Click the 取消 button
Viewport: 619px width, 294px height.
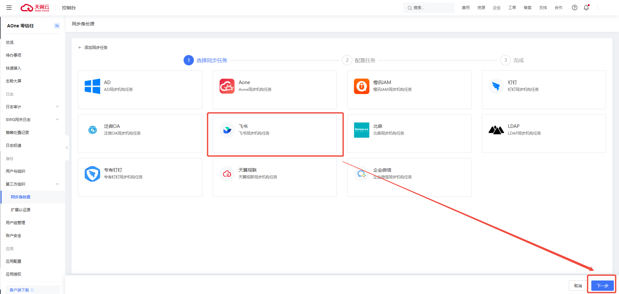(x=578, y=286)
